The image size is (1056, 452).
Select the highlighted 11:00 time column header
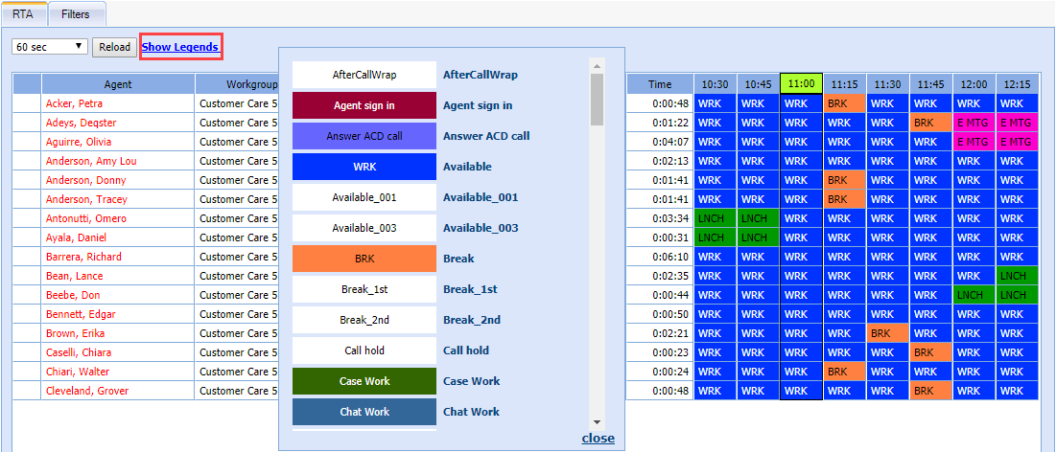click(x=801, y=84)
